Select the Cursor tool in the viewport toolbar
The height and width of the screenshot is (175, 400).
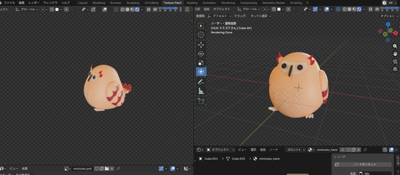pos(201,35)
